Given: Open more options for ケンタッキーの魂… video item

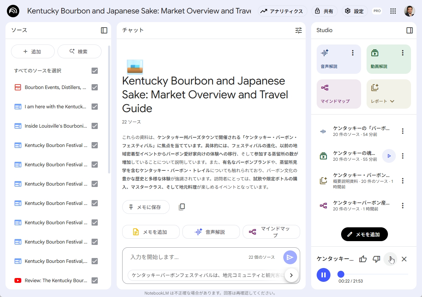Looking at the screenshot, I should 403,156.
